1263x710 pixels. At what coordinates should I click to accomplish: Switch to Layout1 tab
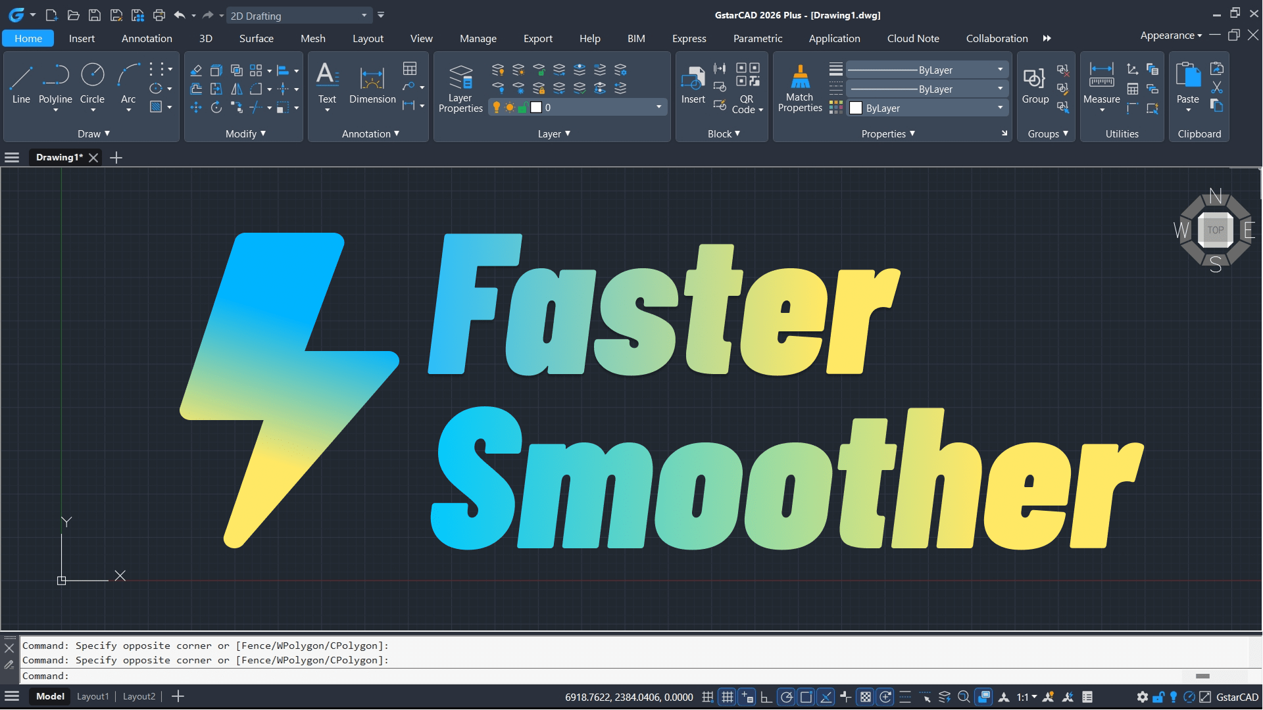click(93, 696)
